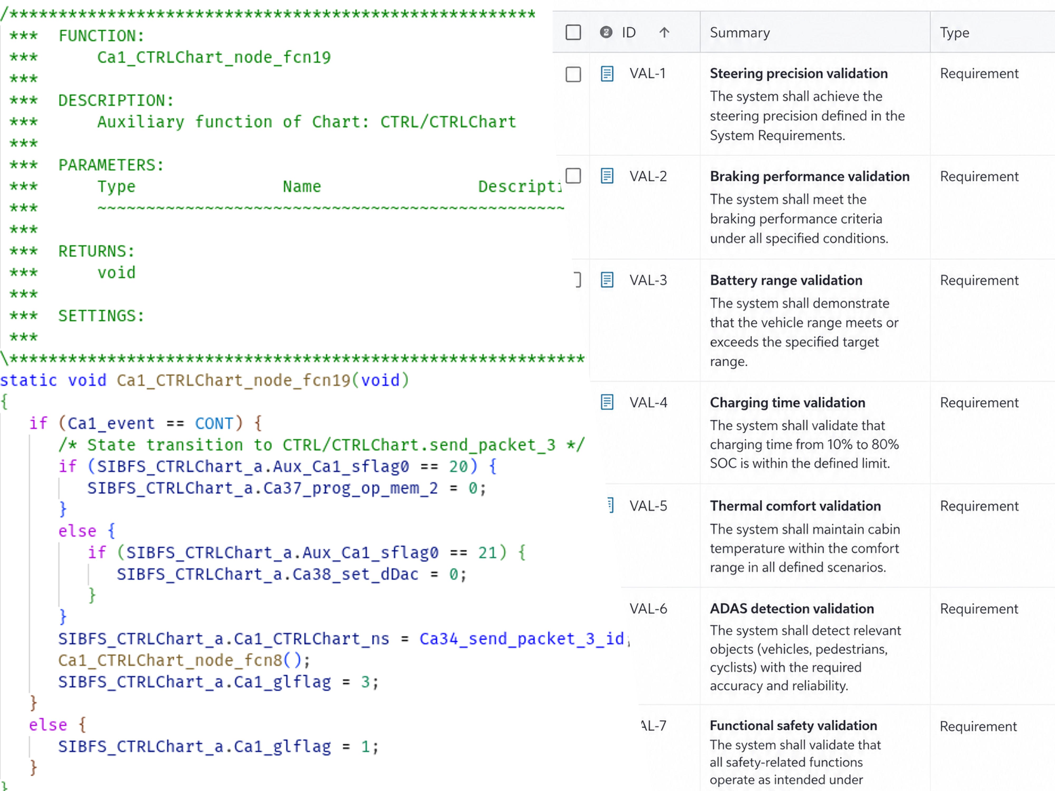
Task: Click the 'RETURNS:' comment line
Action: click(96, 251)
